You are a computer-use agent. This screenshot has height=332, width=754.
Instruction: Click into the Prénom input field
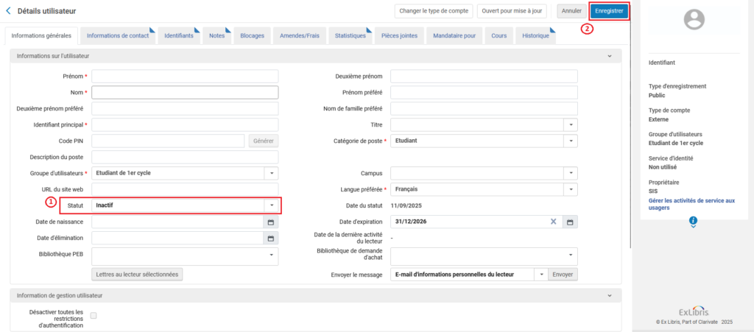click(x=185, y=77)
